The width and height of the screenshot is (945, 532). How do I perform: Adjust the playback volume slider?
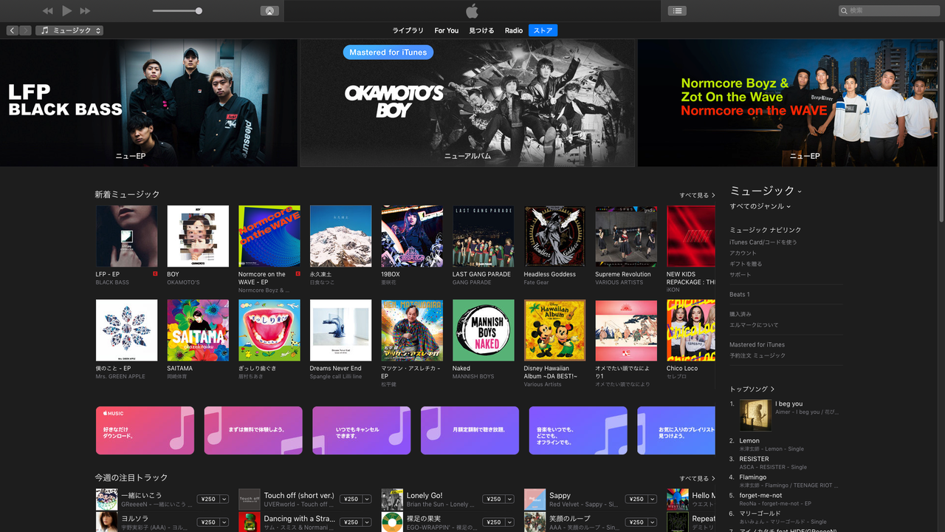[177, 11]
